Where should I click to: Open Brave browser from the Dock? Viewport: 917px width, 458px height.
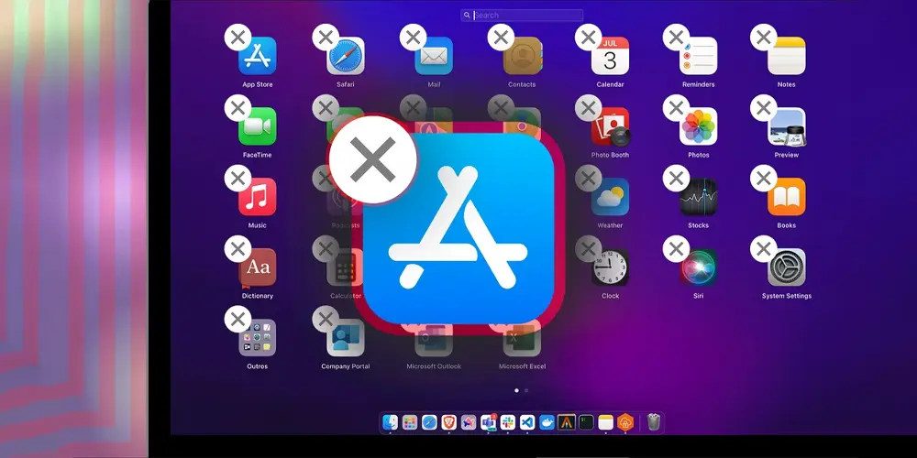coord(449,422)
